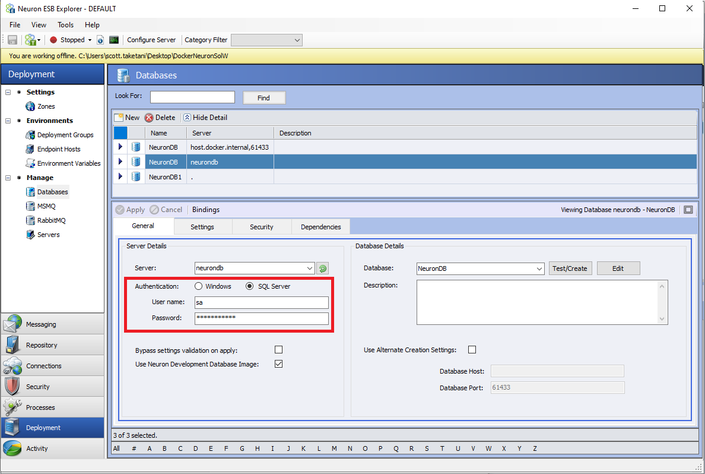Screen dimensions: 705x474
Task: Open the File menu
Action: point(15,25)
